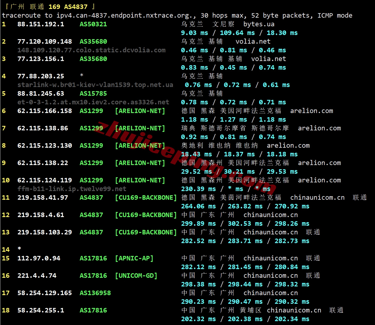Screen dimensions: 375x325
Task: Click the latency value 0.92 ms
Action: (x=195, y=137)
